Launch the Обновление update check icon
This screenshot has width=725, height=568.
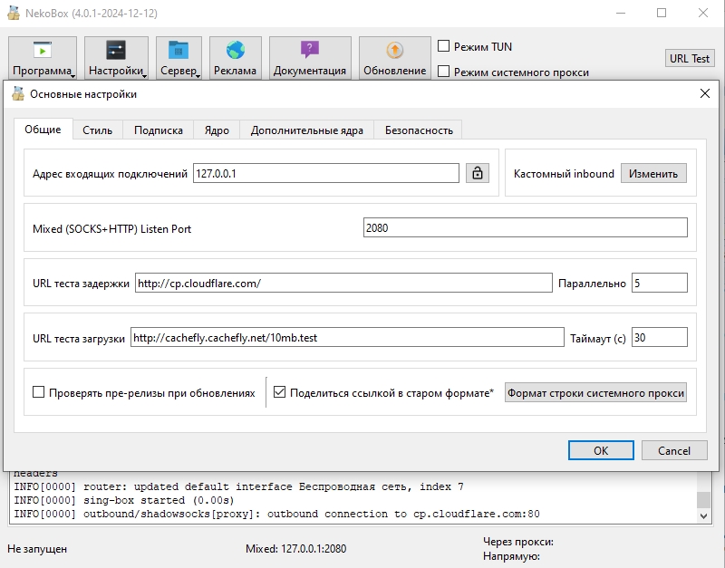393,57
